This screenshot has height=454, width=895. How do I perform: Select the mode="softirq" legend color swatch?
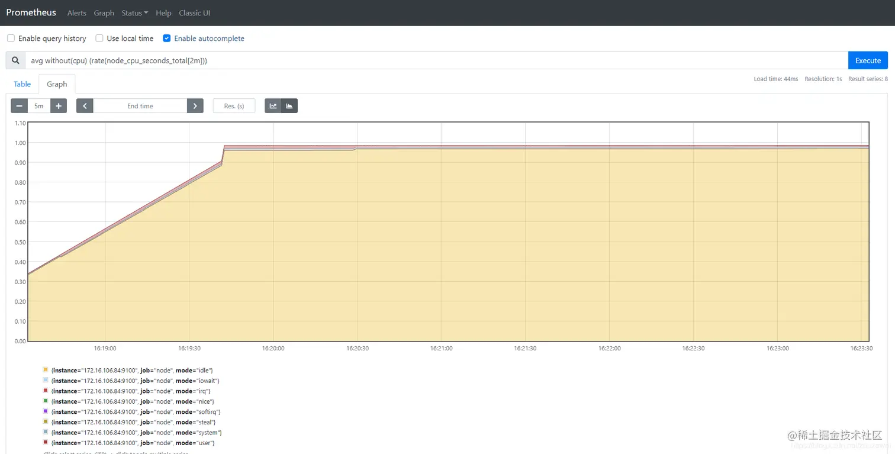[46, 411]
